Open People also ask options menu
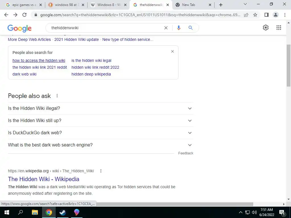This screenshot has height=218, width=291. (57, 96)
